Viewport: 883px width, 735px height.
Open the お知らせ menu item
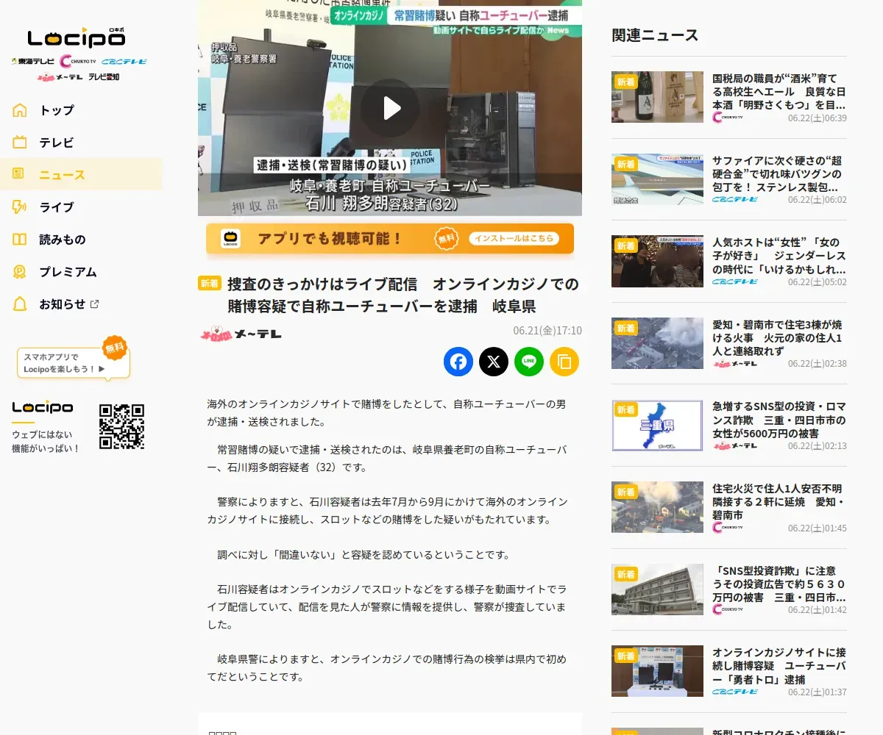[x=81, y=304]
